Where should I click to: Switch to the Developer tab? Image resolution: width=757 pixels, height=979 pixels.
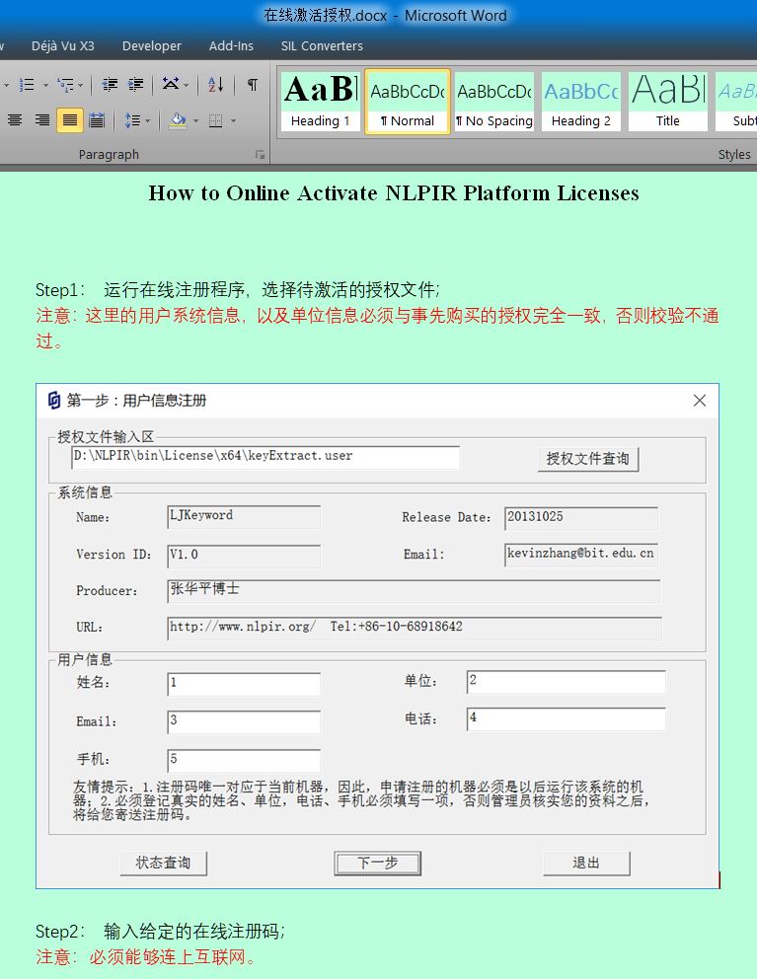151,45
